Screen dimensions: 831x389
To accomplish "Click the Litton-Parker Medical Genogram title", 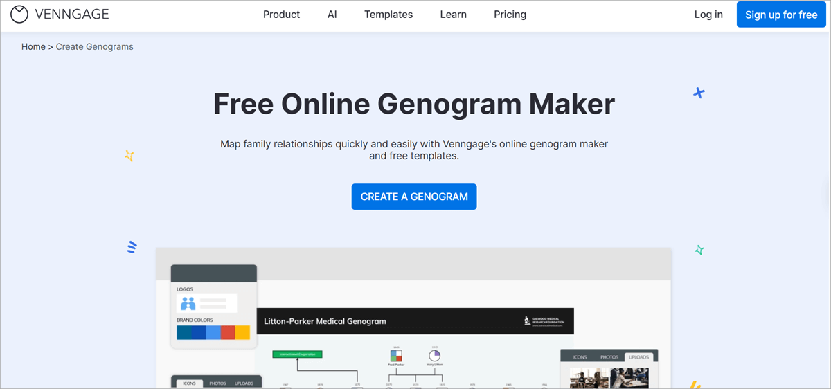I will [325, 321].
